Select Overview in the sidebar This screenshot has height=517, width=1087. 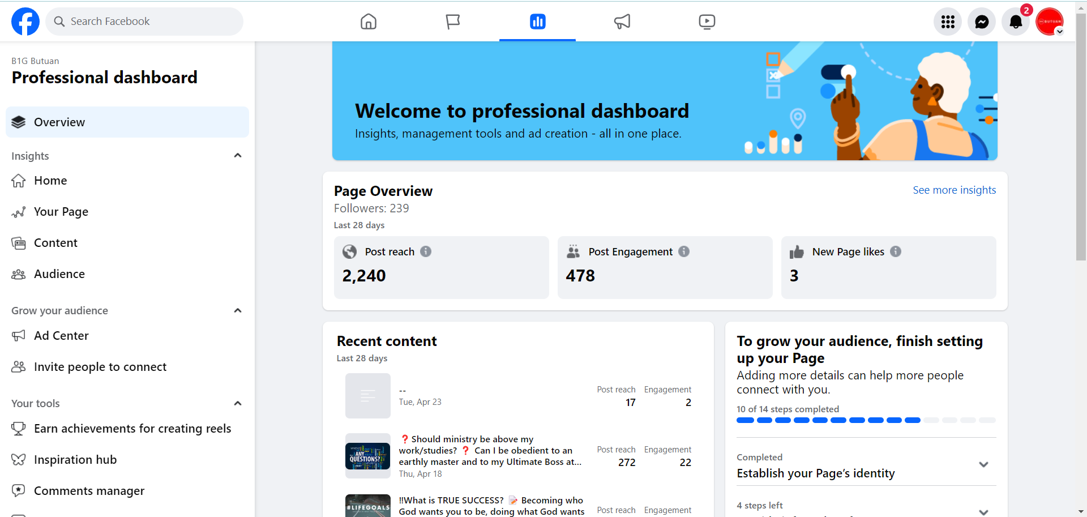[x=127, y=122]
